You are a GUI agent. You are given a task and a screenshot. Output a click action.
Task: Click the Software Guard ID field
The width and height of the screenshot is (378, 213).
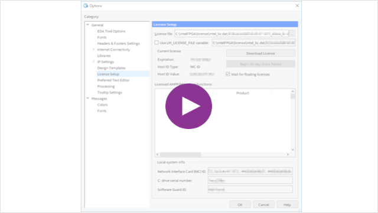(x=250, y=189)
